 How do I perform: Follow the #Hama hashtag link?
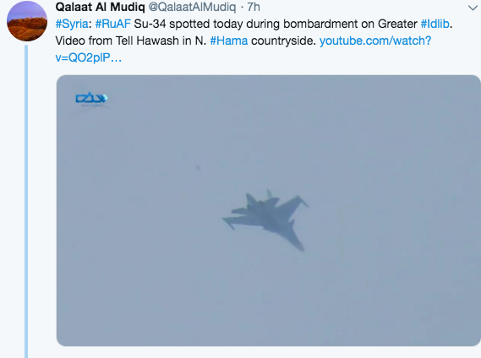229,41
